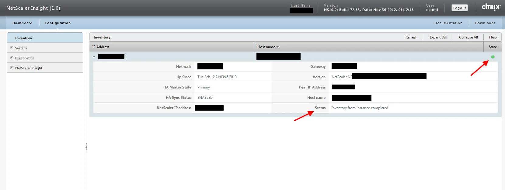Sort by the IP Address column

tap(172, 47)
